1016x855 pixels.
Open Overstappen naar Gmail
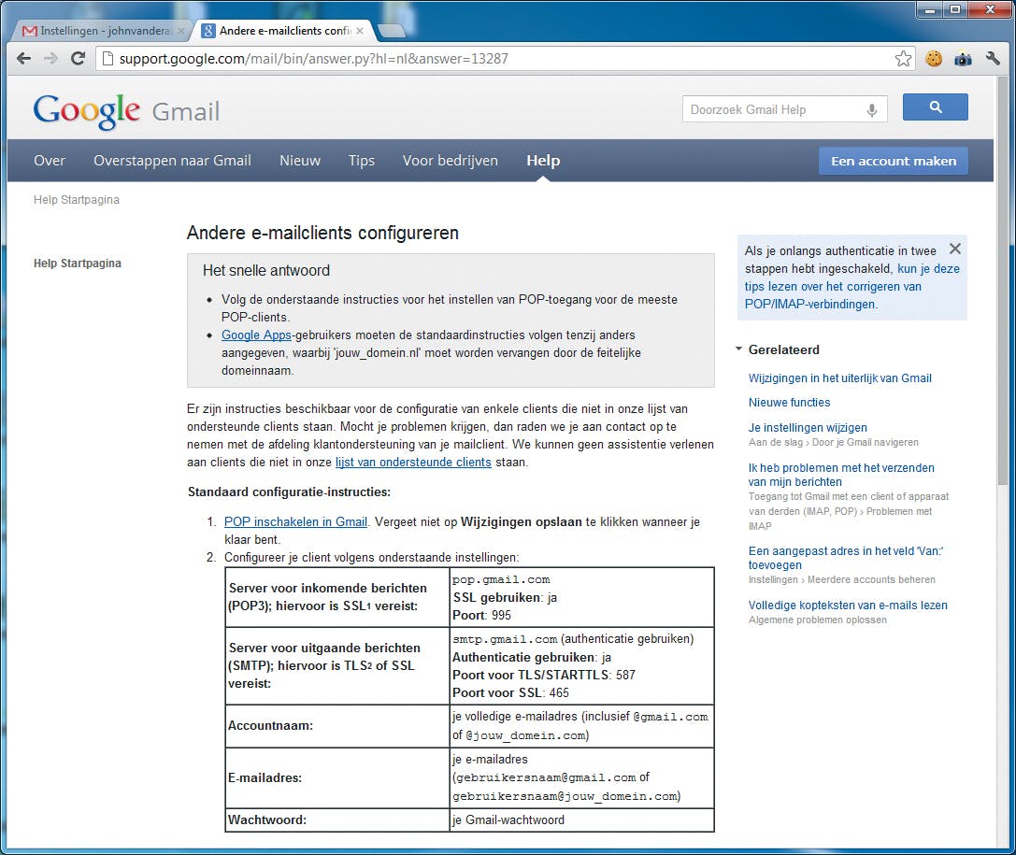(x=172, y=161)
